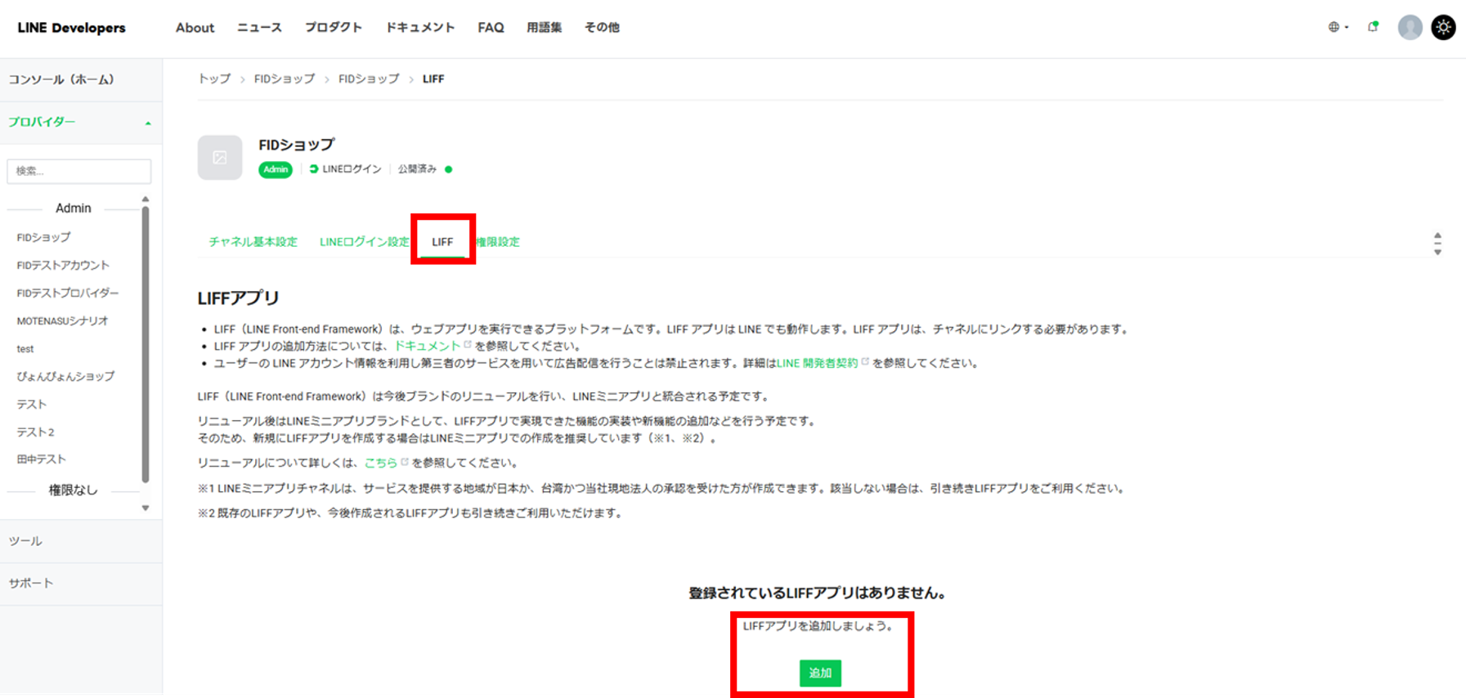Open the LINE 開発者契約 link
The width and height of the screenshot is (1466, 698).
point(817,363)
